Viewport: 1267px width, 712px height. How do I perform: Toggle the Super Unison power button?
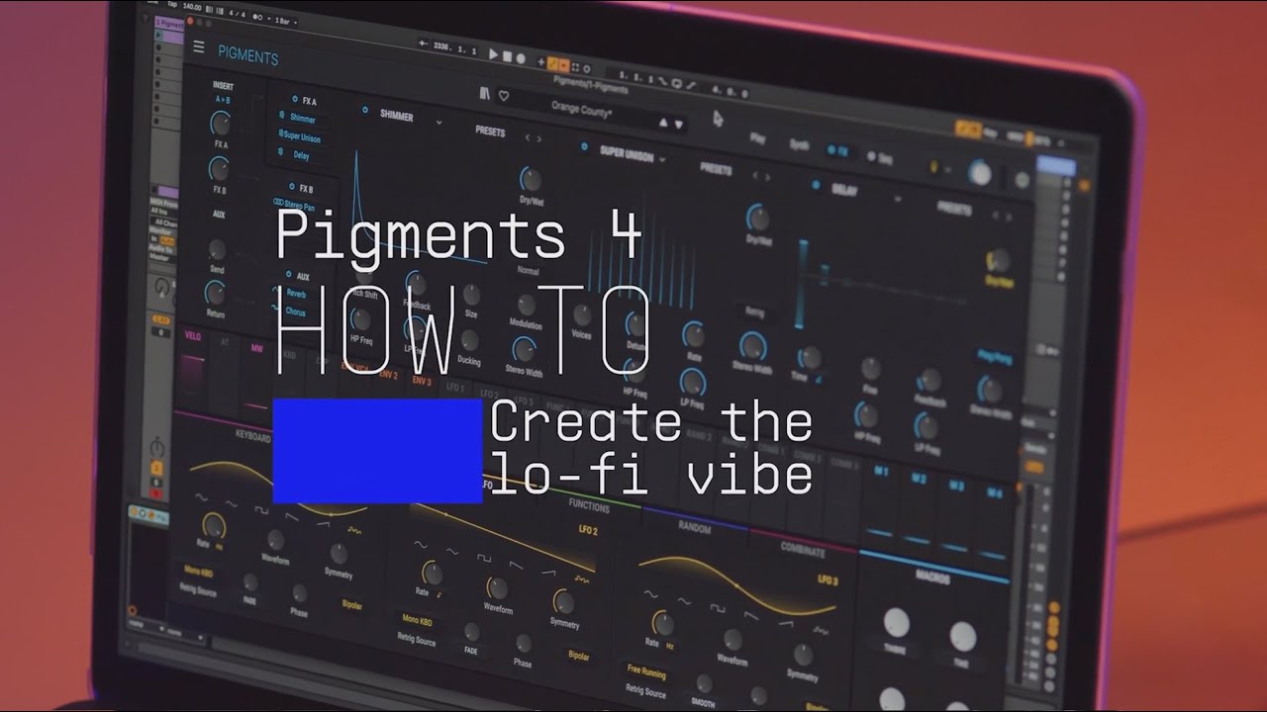[x=583, y=147]
